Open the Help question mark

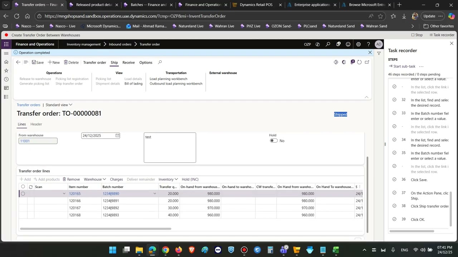[368, 44]
